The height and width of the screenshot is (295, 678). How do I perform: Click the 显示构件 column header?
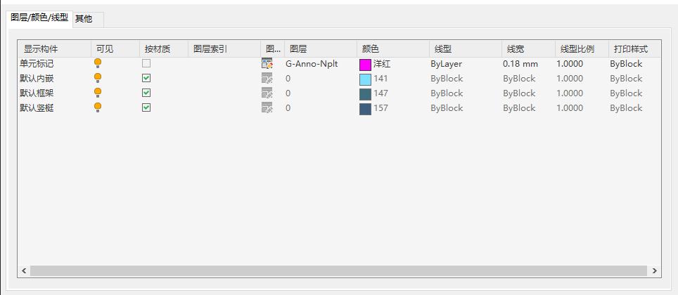[41, 49]
